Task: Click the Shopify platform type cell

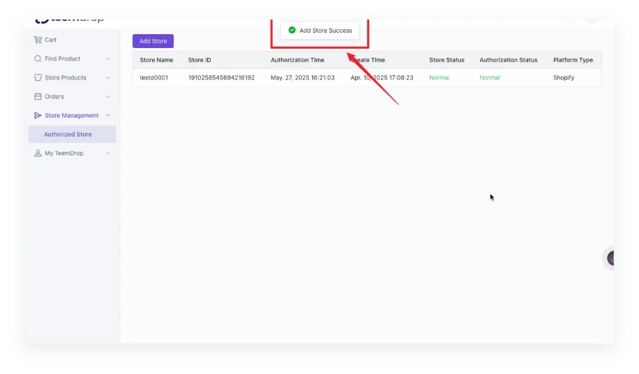Action: click(564, 77)
